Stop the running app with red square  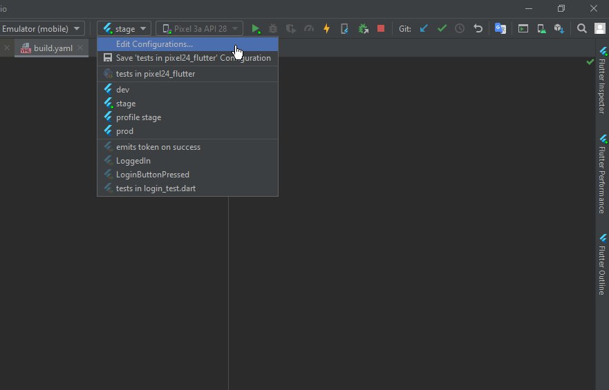(x=381, y=29)
